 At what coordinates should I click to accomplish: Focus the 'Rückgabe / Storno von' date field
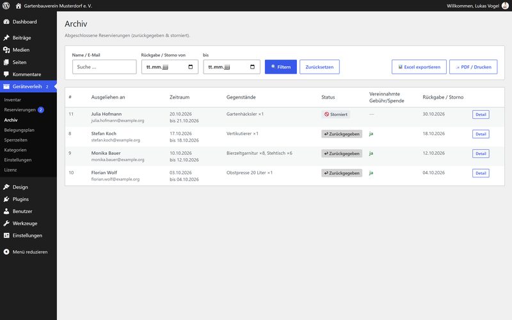point(170,67)
